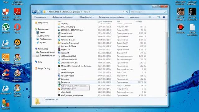Screen dimensions: 199x112
Task: Click the Forward navigation arrow
Action: (x=38, y=12)
